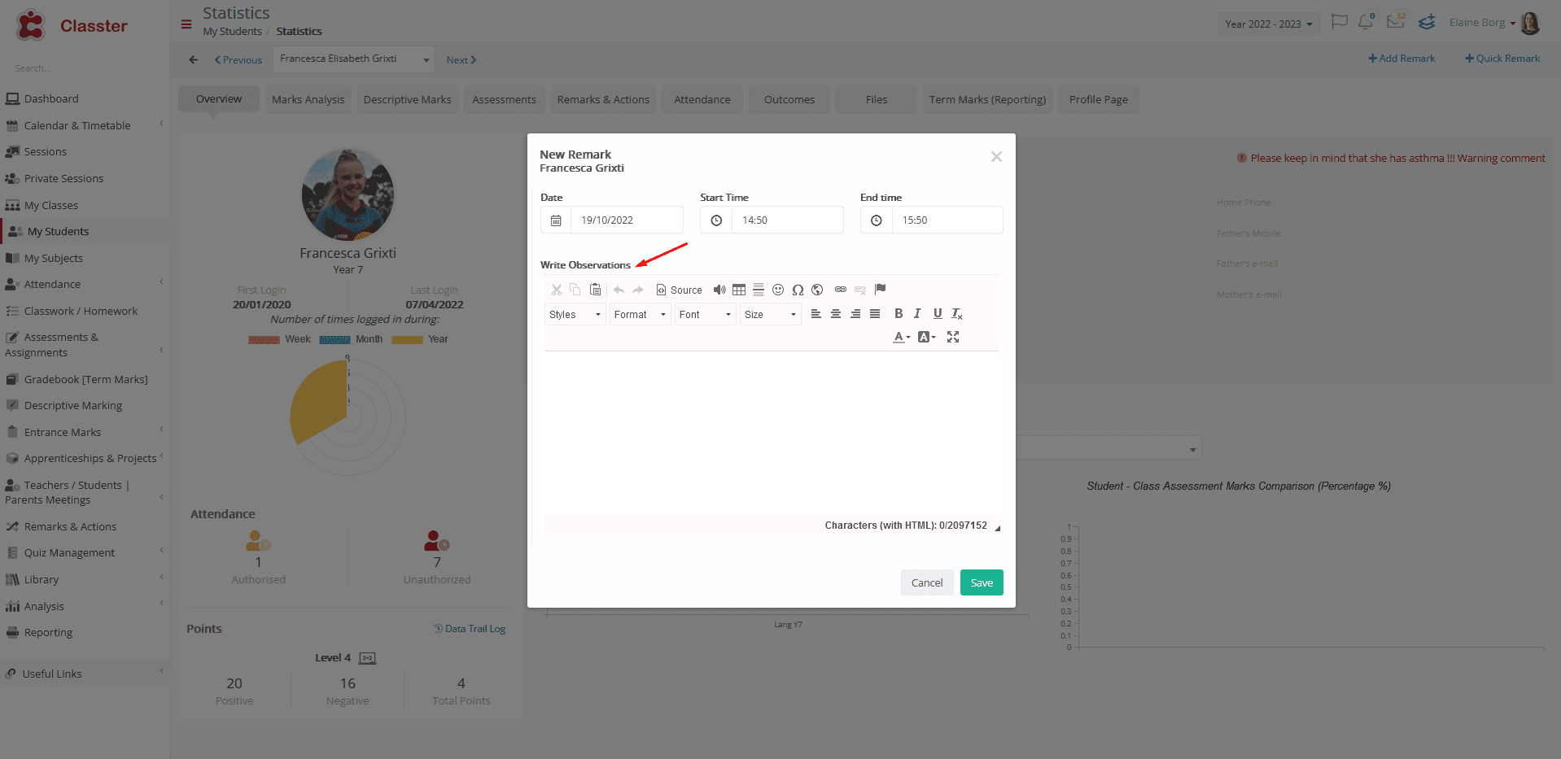Insert an anchor with flag icon
Screen dimensions: 1561x759
pyautogui.click(x=880, y=290)
